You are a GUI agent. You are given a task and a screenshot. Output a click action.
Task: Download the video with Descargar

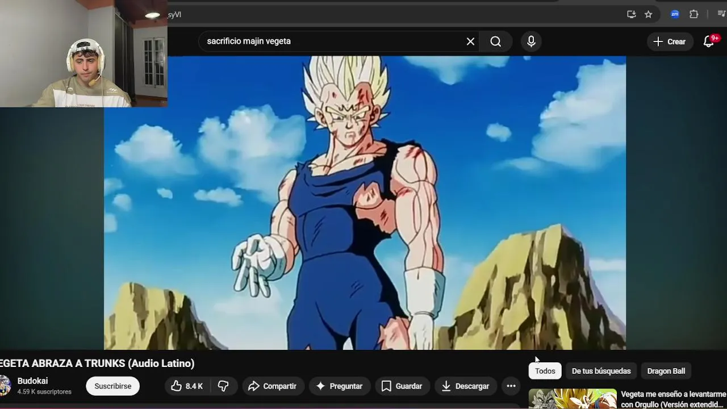465,386
